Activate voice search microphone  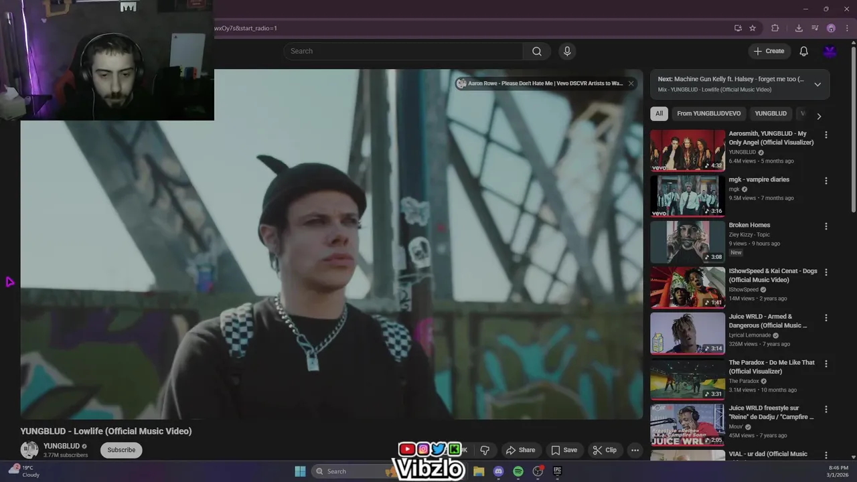tap(567, 52)
